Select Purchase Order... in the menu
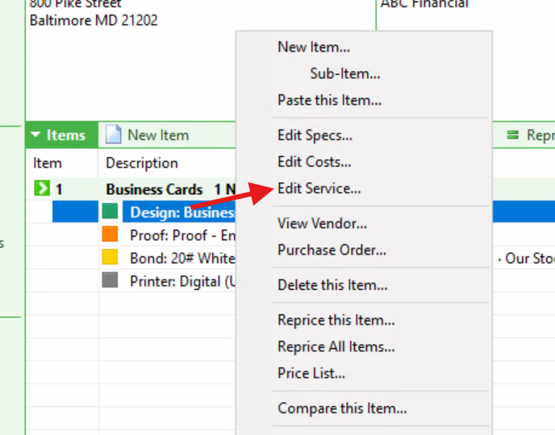Image resolution: width=555 pixels, height=435 pixels. click(x=332, y=250)
